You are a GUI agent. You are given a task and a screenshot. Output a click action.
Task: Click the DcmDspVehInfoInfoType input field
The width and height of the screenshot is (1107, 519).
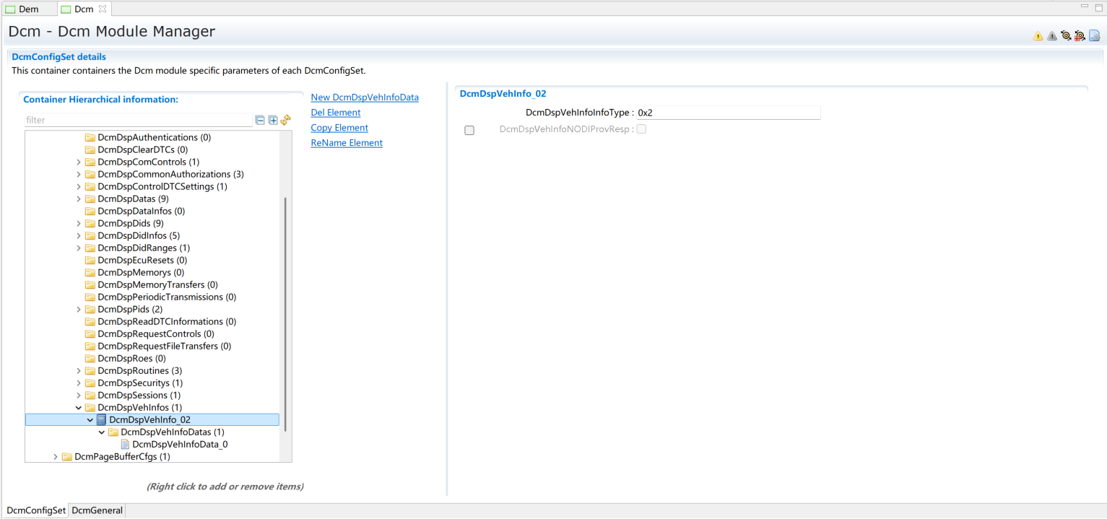(x=728, y=113)
